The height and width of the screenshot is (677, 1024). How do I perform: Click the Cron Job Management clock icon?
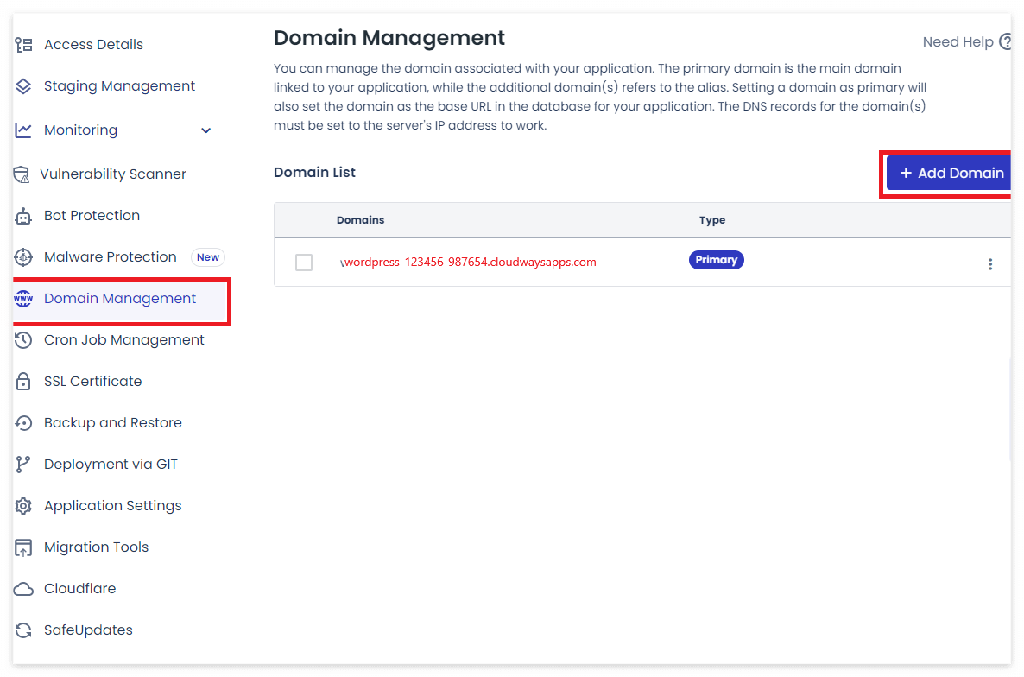(x=23, y=340)
